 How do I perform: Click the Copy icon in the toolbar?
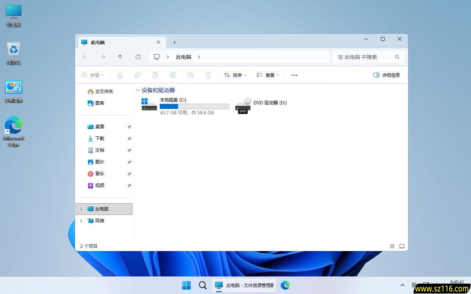click(x=138, y=75)
